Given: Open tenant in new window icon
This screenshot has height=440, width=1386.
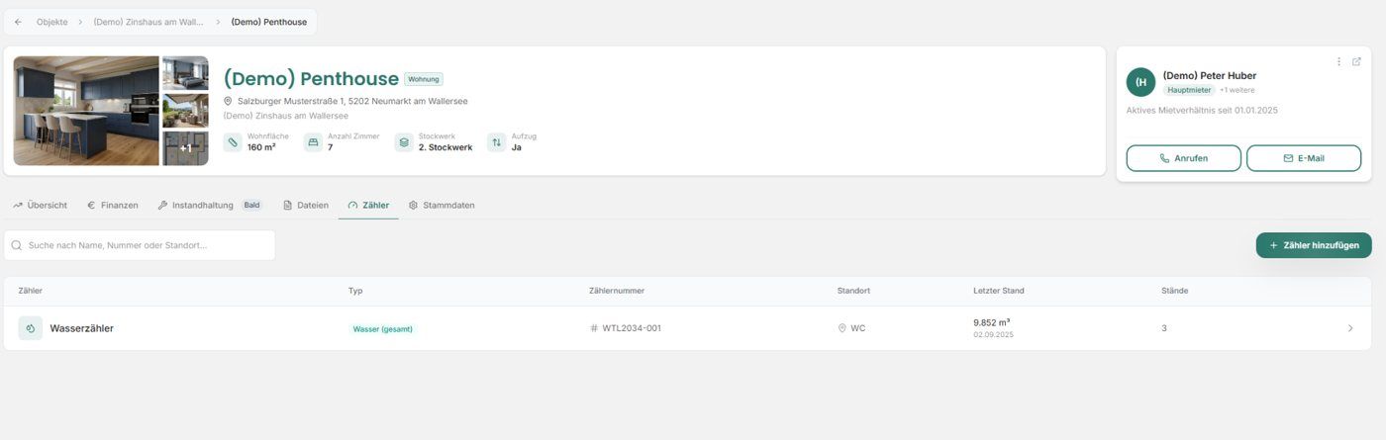Looking at the screenshot, I should coord(1356,61).
